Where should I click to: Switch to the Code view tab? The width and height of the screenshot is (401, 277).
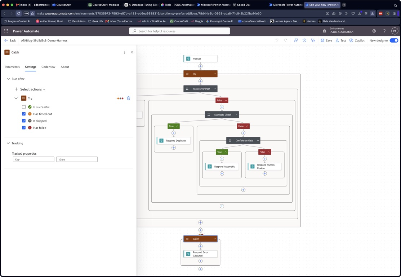tap(48, 67)
